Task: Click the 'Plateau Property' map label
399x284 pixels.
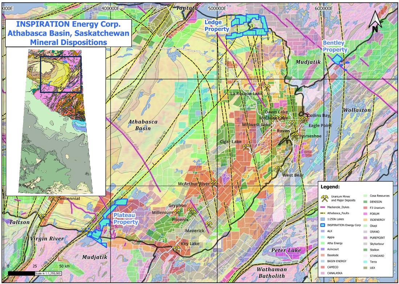Action: coord(126,219)
